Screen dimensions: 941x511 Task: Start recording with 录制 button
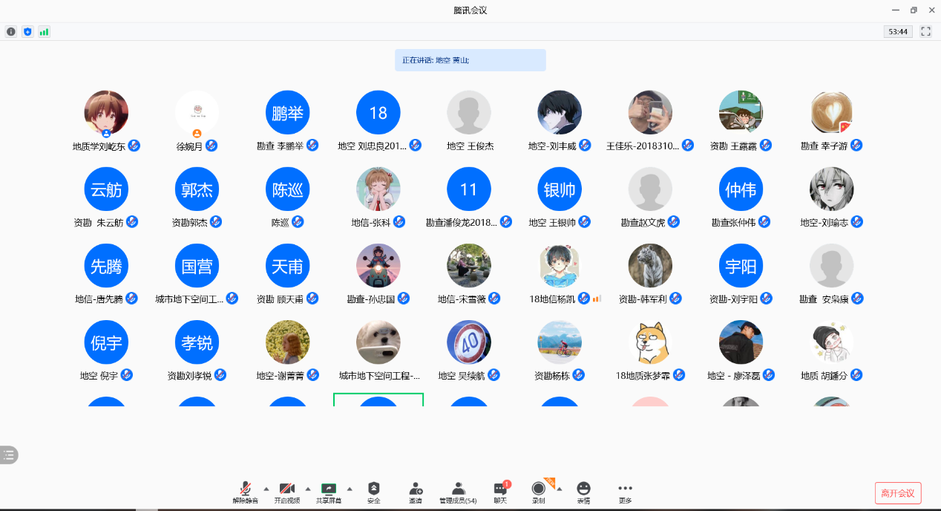tap(539, 492)
